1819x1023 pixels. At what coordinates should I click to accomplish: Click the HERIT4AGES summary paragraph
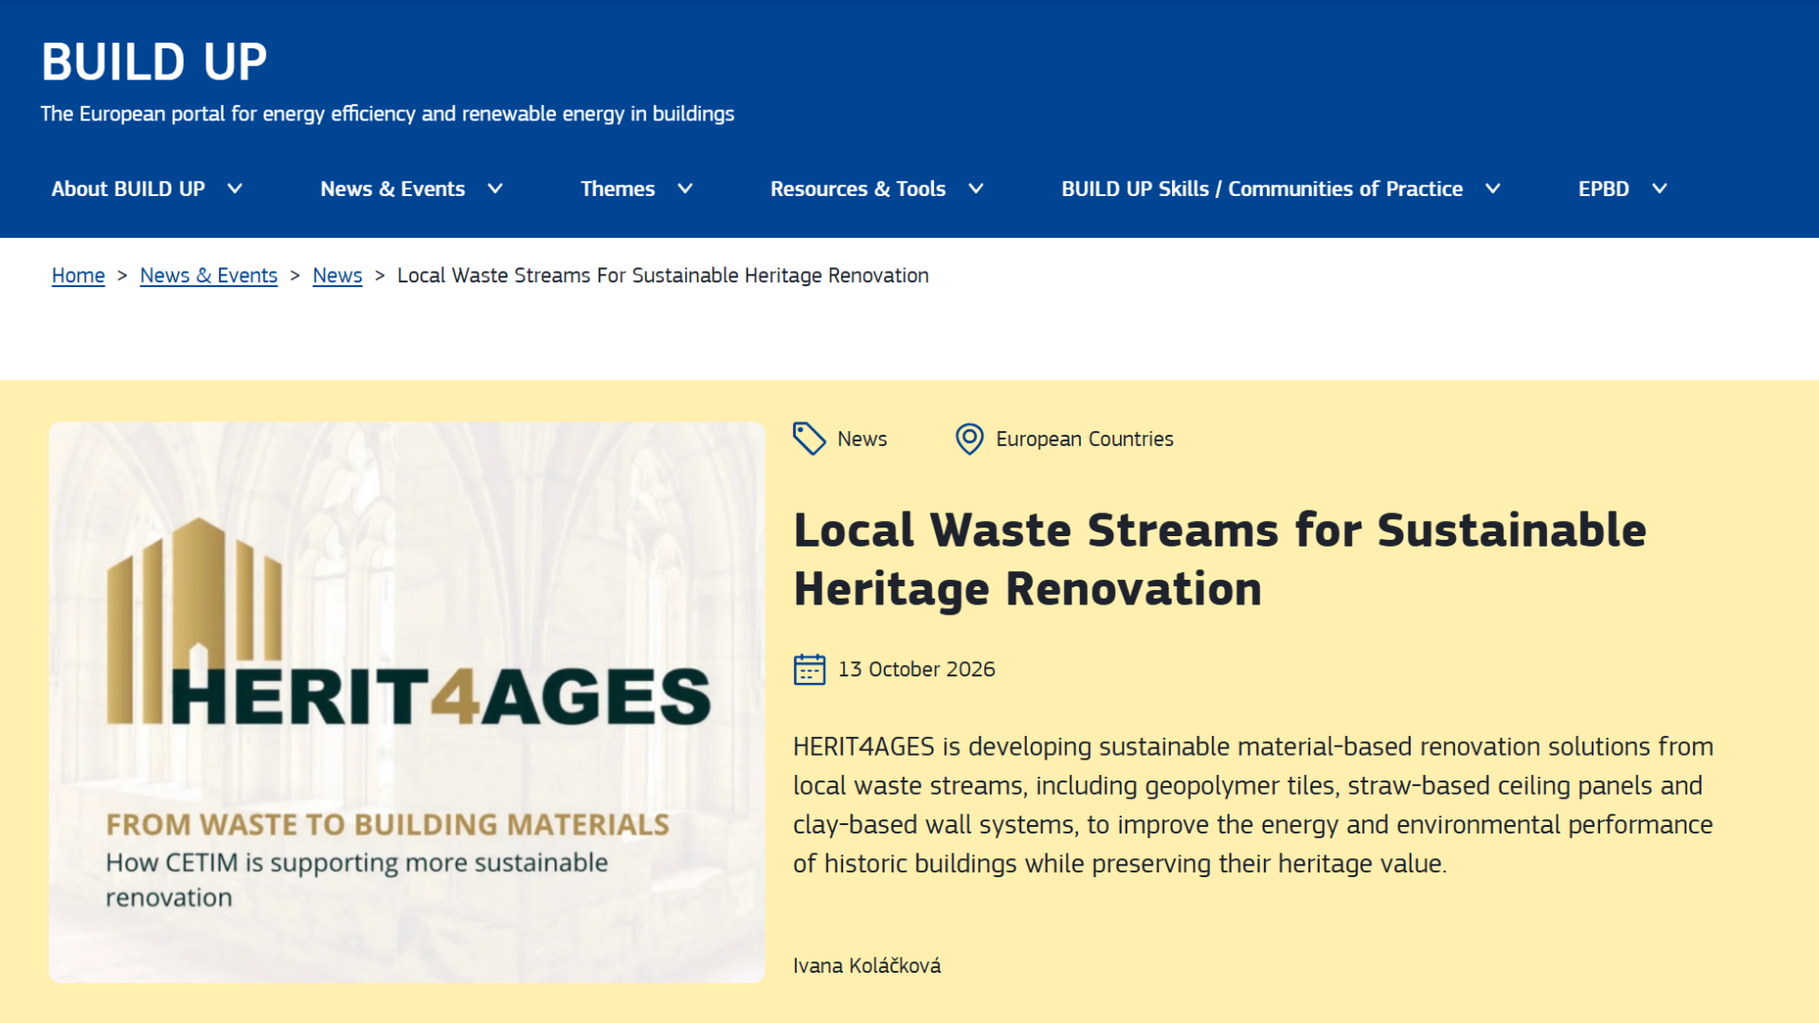1252,805
